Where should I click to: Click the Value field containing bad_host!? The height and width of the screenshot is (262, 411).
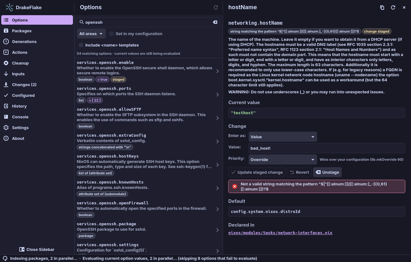(327, 148)
